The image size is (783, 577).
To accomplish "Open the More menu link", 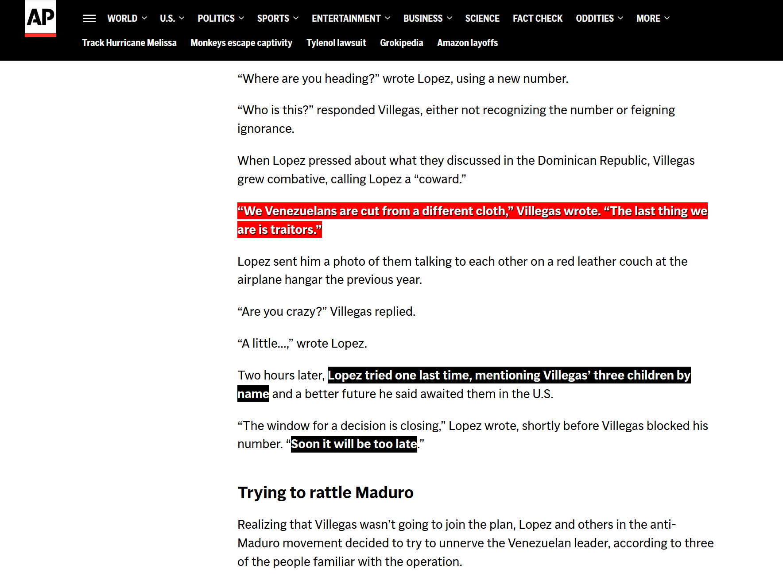I will [648, 19].
